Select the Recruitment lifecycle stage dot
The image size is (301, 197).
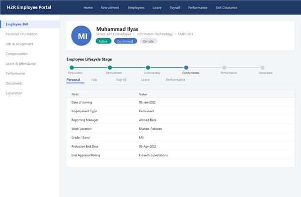point(110,68)
